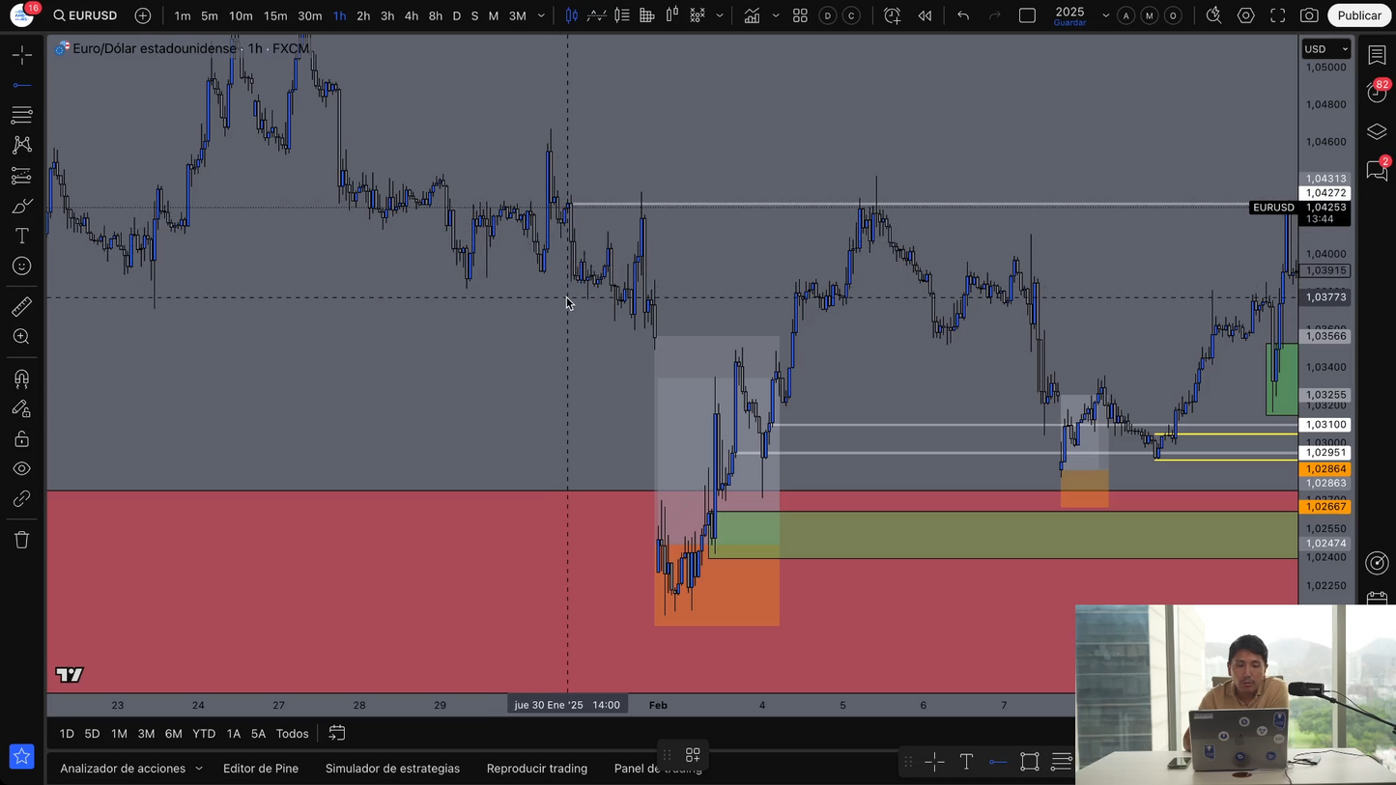Viewport: 1396px width, 785px height.
Task: Select the Brush drawing tool
Action: (x=21, y=207)
